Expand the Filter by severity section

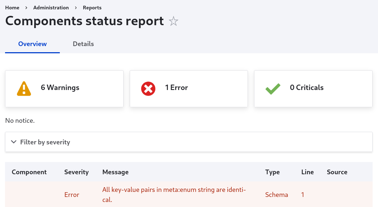(45, 142)
